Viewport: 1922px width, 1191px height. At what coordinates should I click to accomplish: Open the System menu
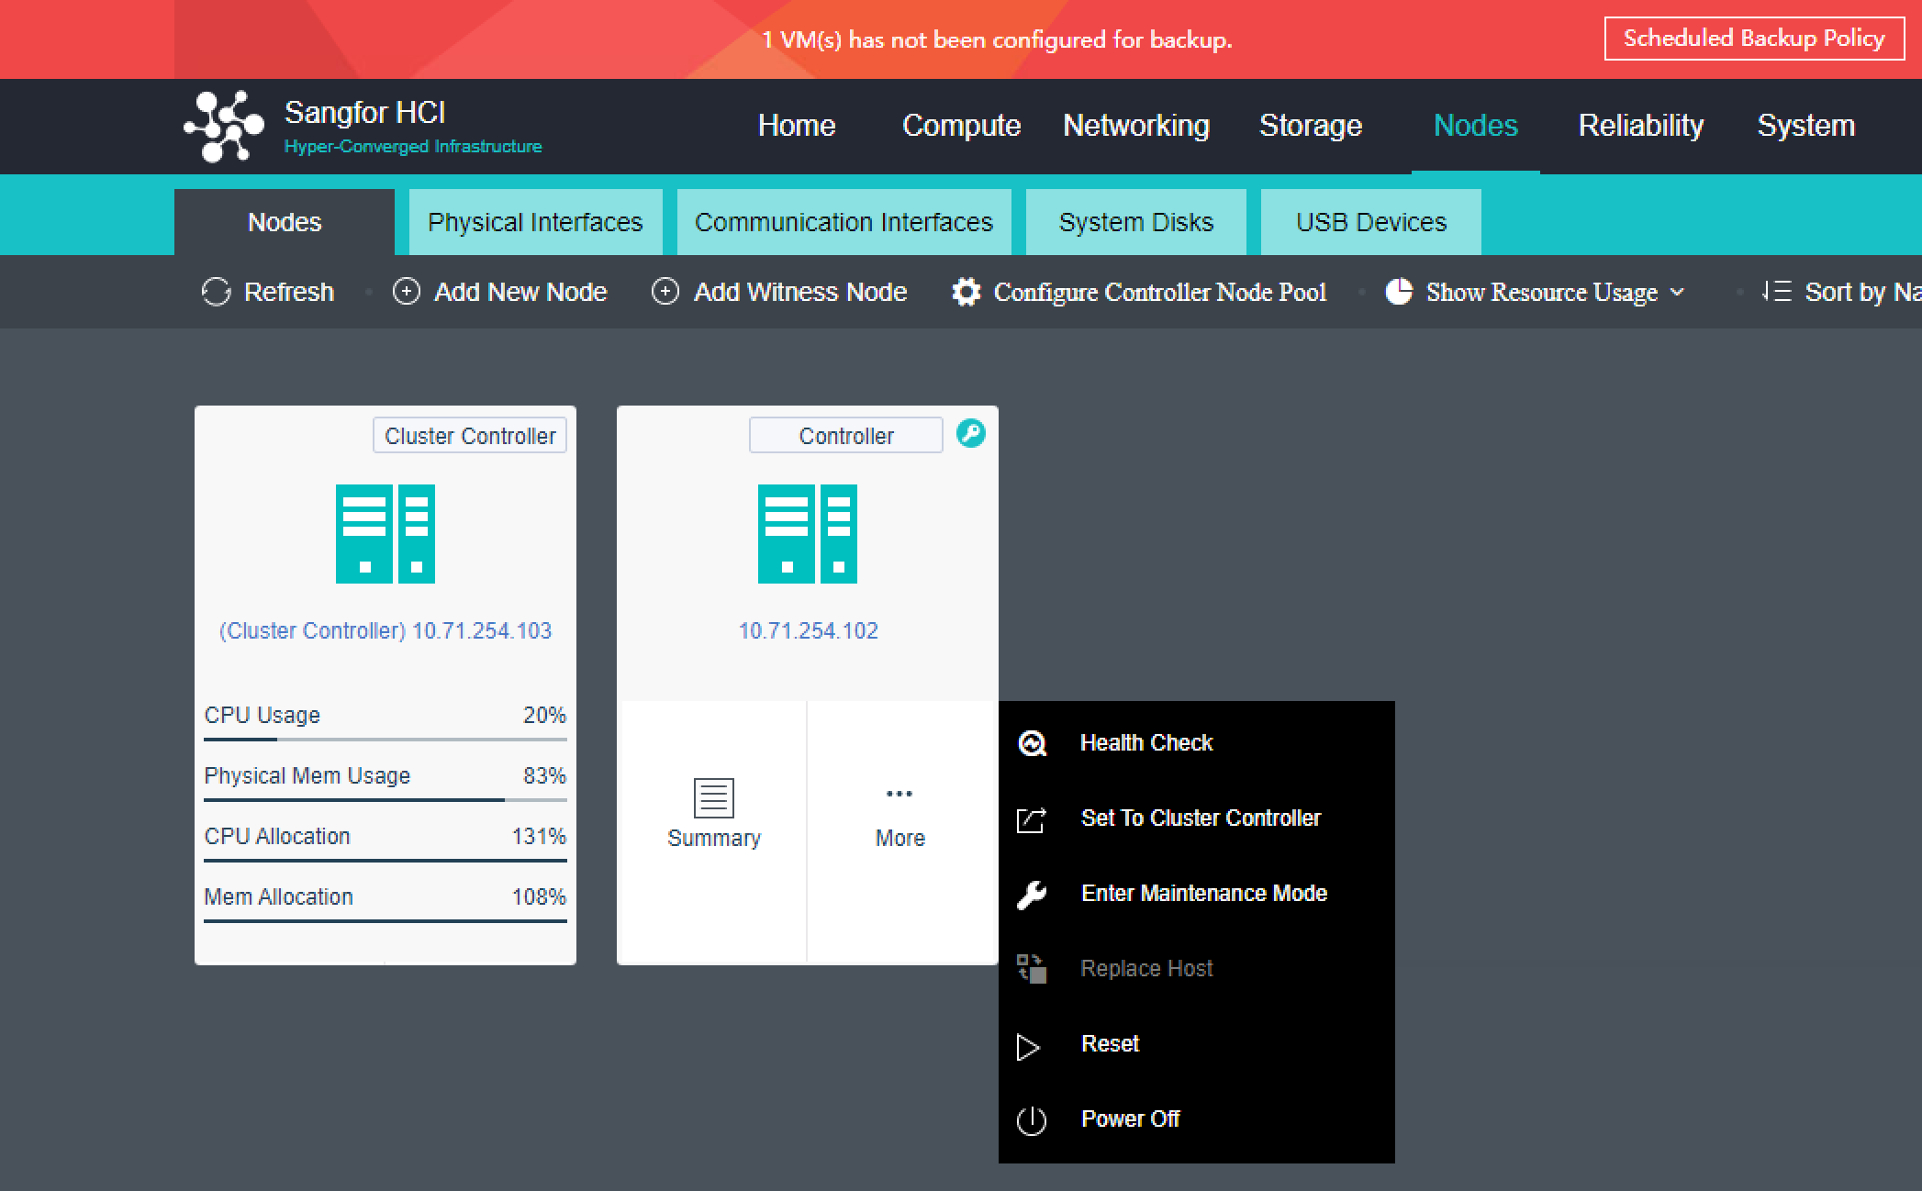[1806, 126]
